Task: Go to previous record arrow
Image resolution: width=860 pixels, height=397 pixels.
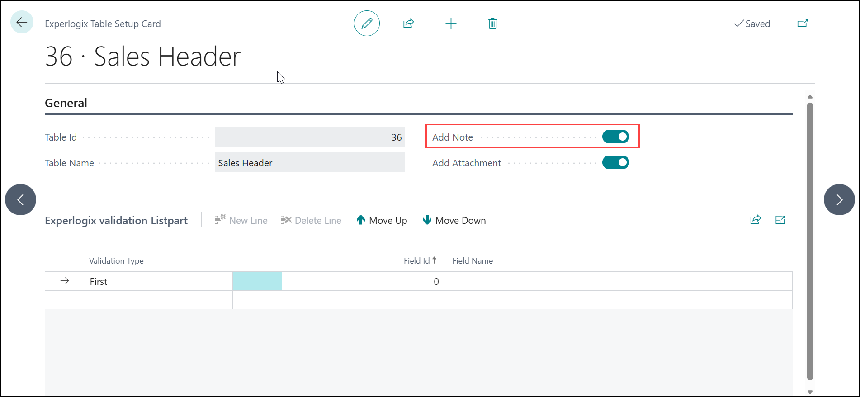Action: tap(20, 199)
